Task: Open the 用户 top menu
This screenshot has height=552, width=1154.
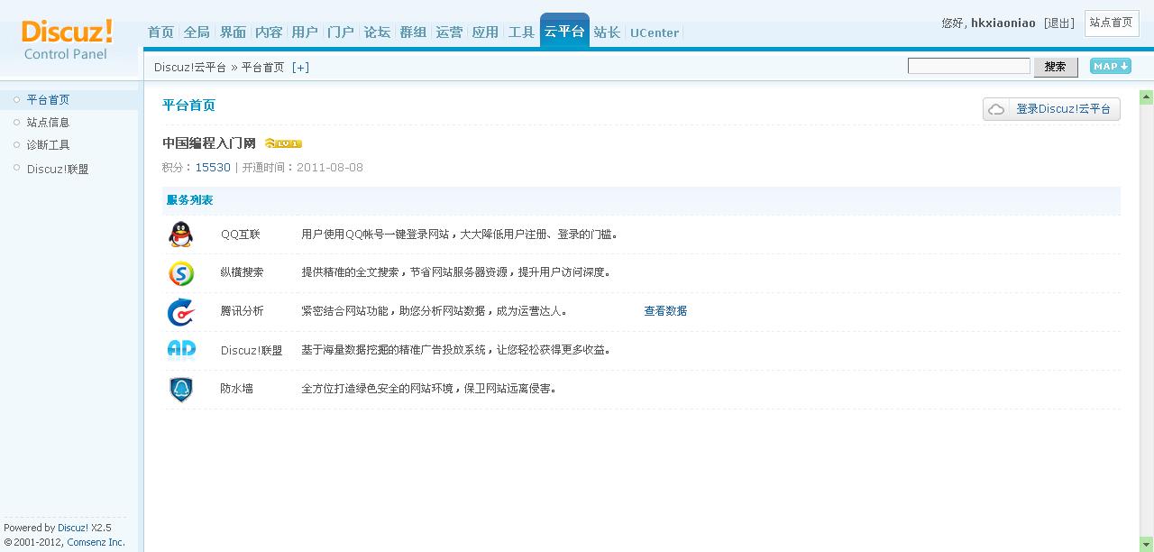Action: coord(305,32)
